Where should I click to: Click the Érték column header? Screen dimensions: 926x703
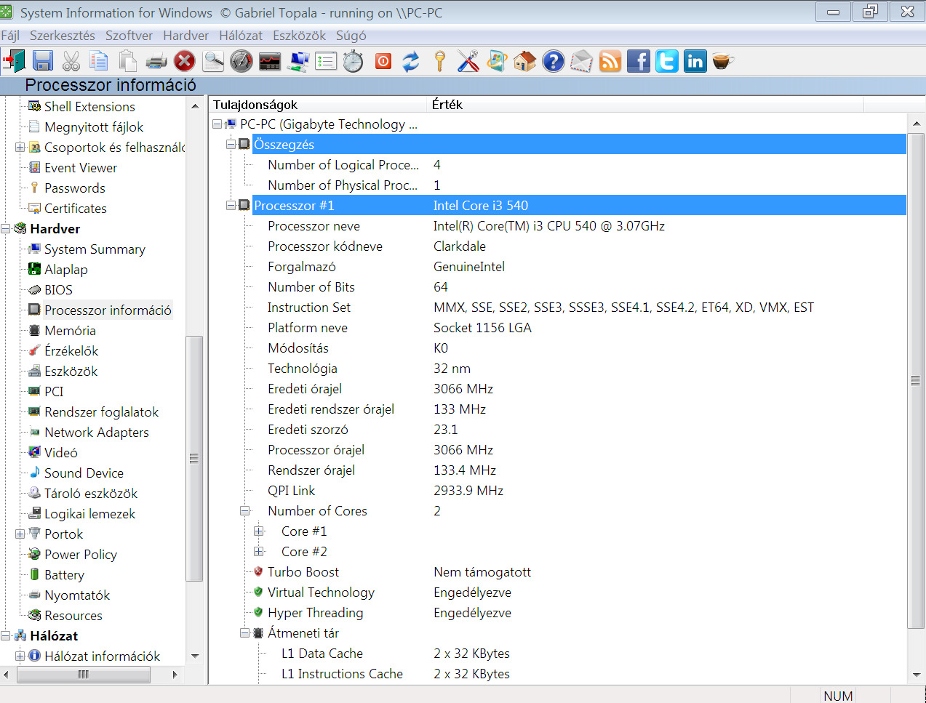pyautogui.click(x=645, y=105)
